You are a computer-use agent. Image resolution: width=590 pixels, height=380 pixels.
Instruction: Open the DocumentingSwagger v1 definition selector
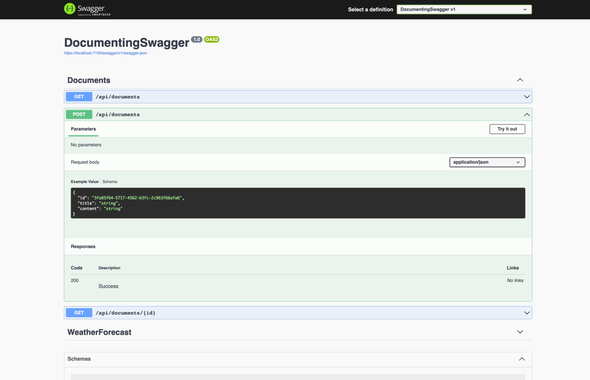coord(464,9)
